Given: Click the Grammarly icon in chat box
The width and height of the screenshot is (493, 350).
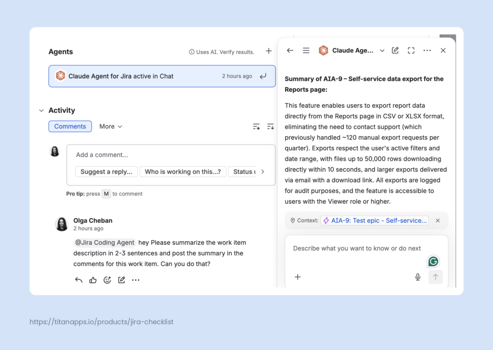Looking at the screenshot, I should (433, 262).
